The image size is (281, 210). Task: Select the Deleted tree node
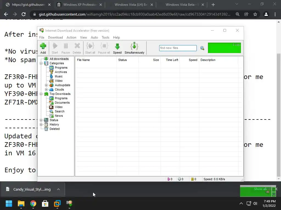(55, 129)
